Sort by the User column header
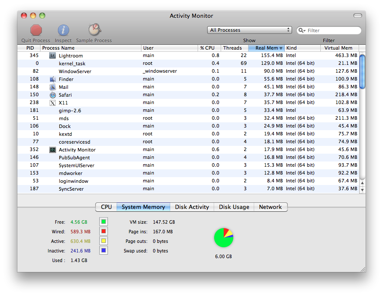 pyautogui.click(x=169, y=48)
